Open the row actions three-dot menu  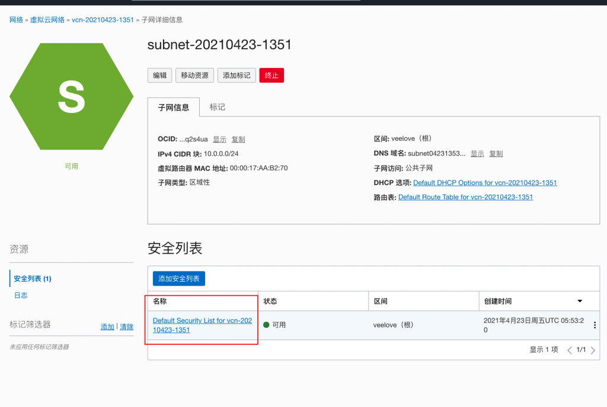pos(595,325)
